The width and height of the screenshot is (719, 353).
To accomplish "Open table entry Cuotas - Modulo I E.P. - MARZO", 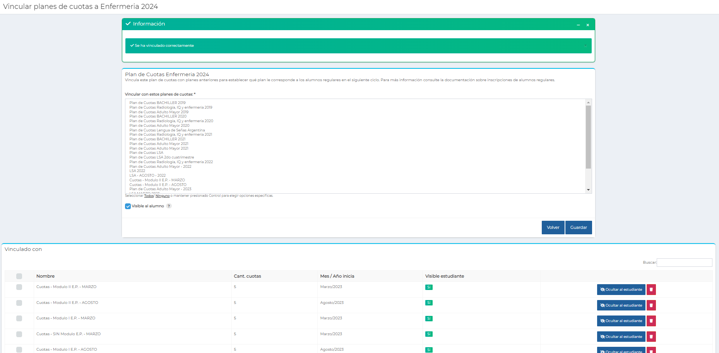I will (66, 318).
